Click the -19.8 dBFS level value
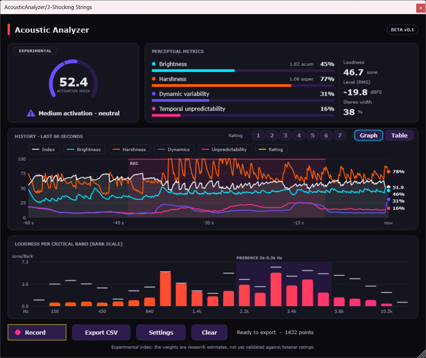Viewport: 426px width, 358px height. click(355, 92)
